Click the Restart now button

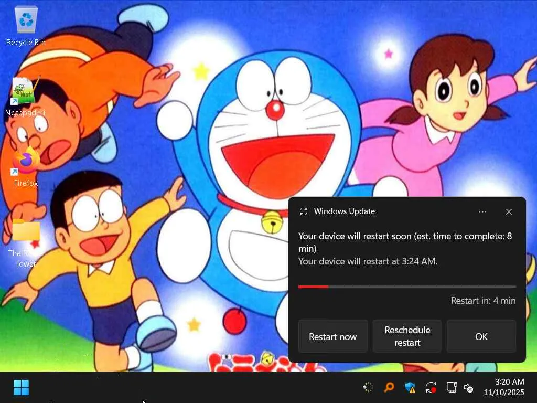click(x=332, y=336)
